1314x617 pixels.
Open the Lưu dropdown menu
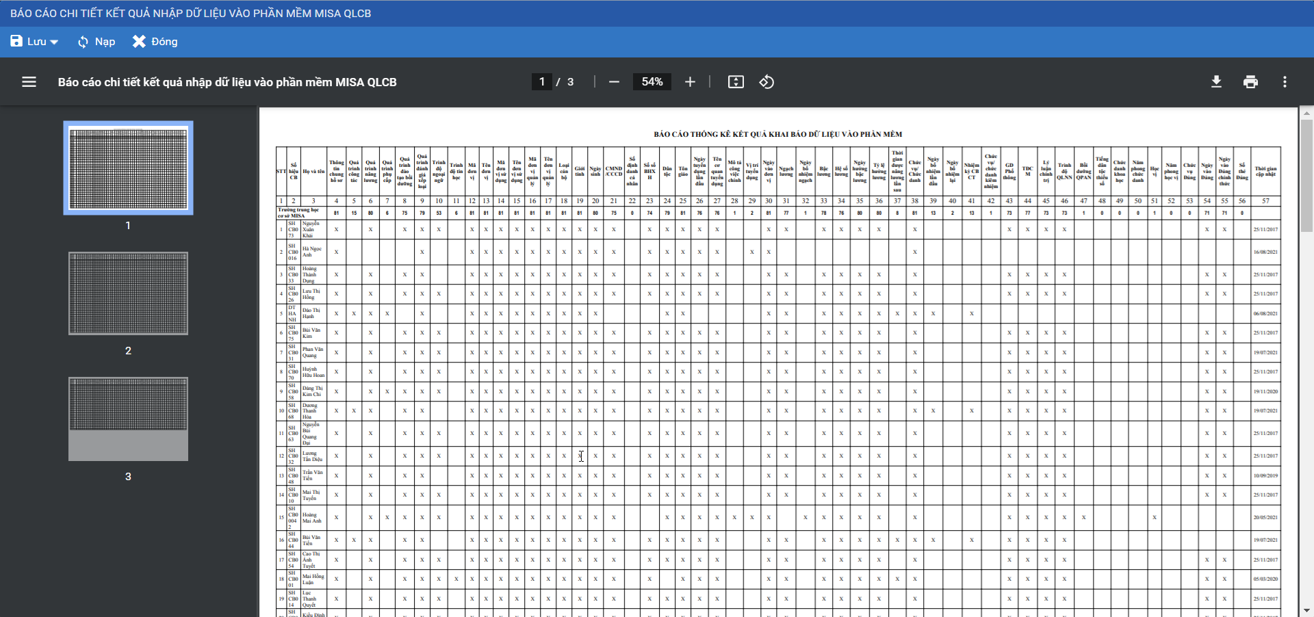coord(34,42)
